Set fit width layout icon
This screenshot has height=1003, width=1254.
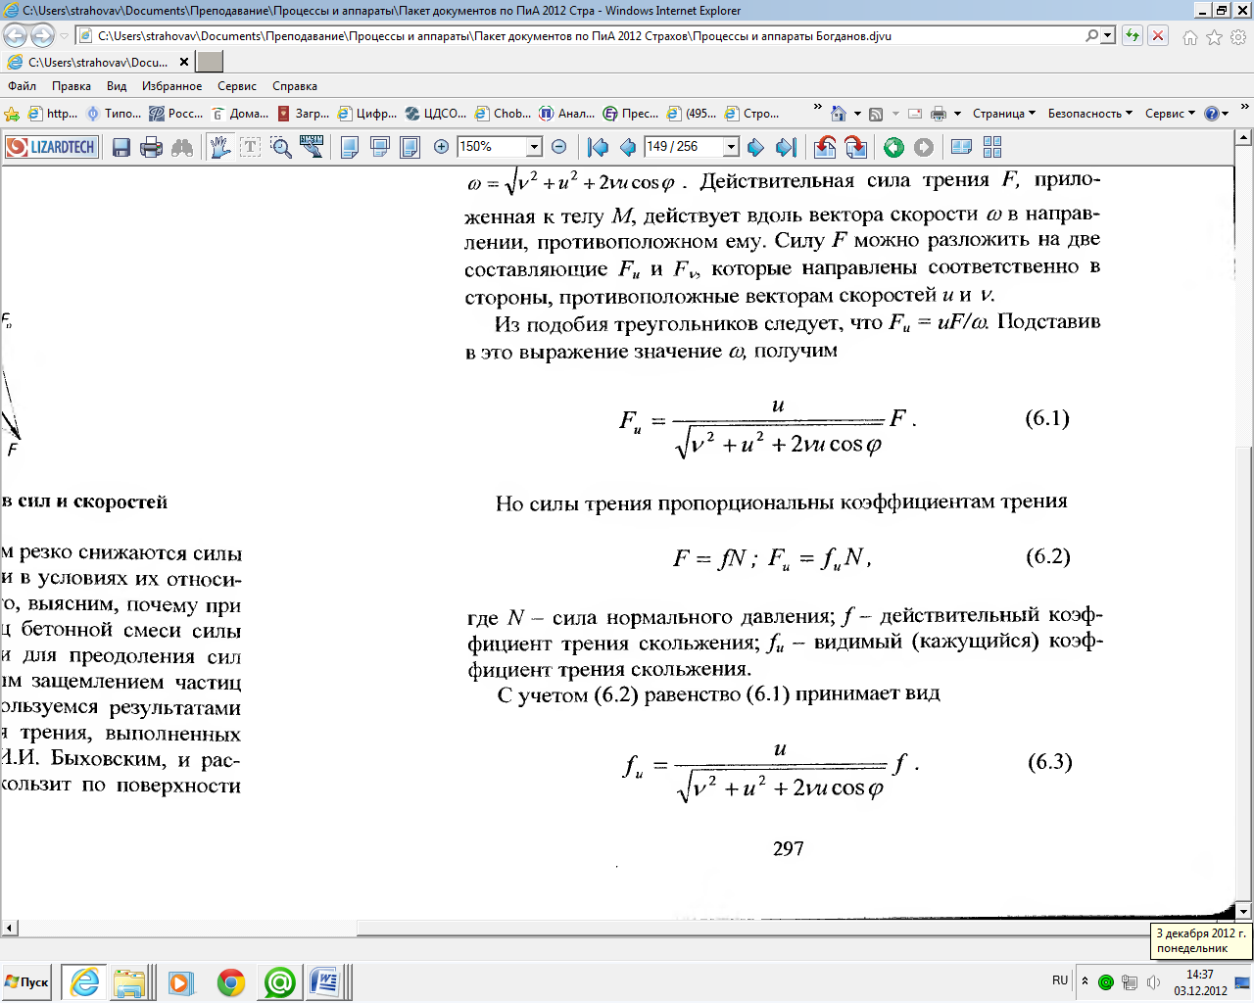point(380,147)
